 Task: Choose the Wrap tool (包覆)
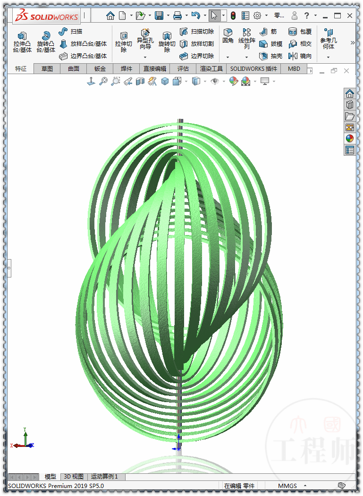pyautogui.click(x=300, y=31)
